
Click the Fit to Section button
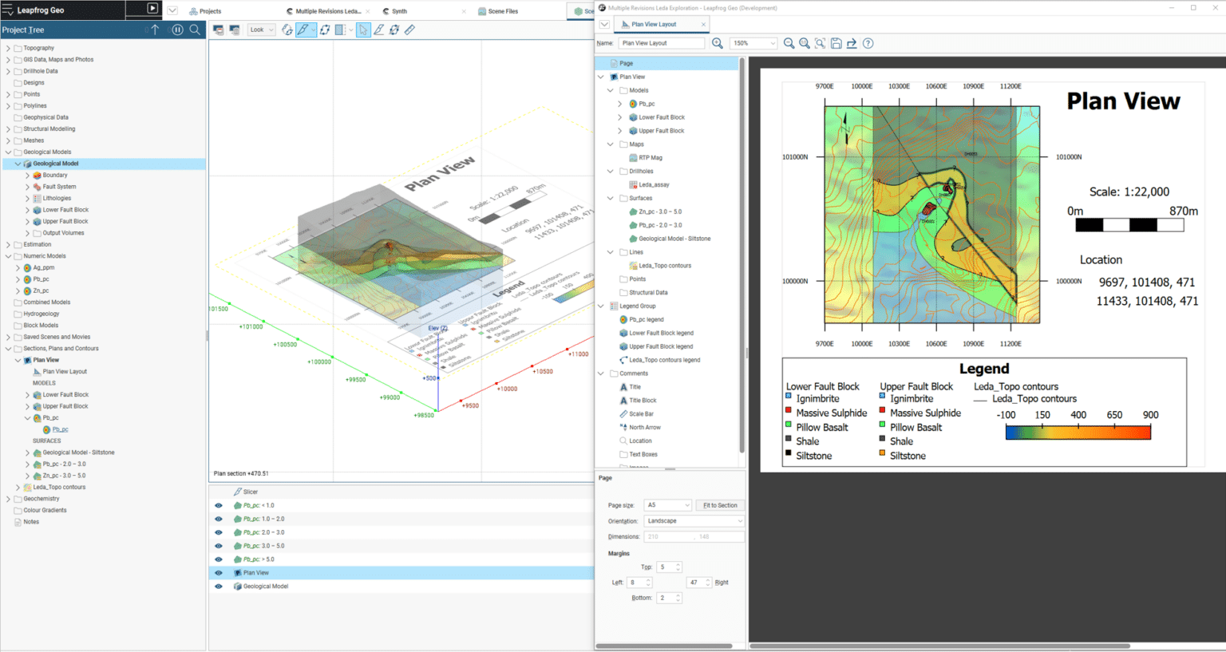[x=720, y=505]
